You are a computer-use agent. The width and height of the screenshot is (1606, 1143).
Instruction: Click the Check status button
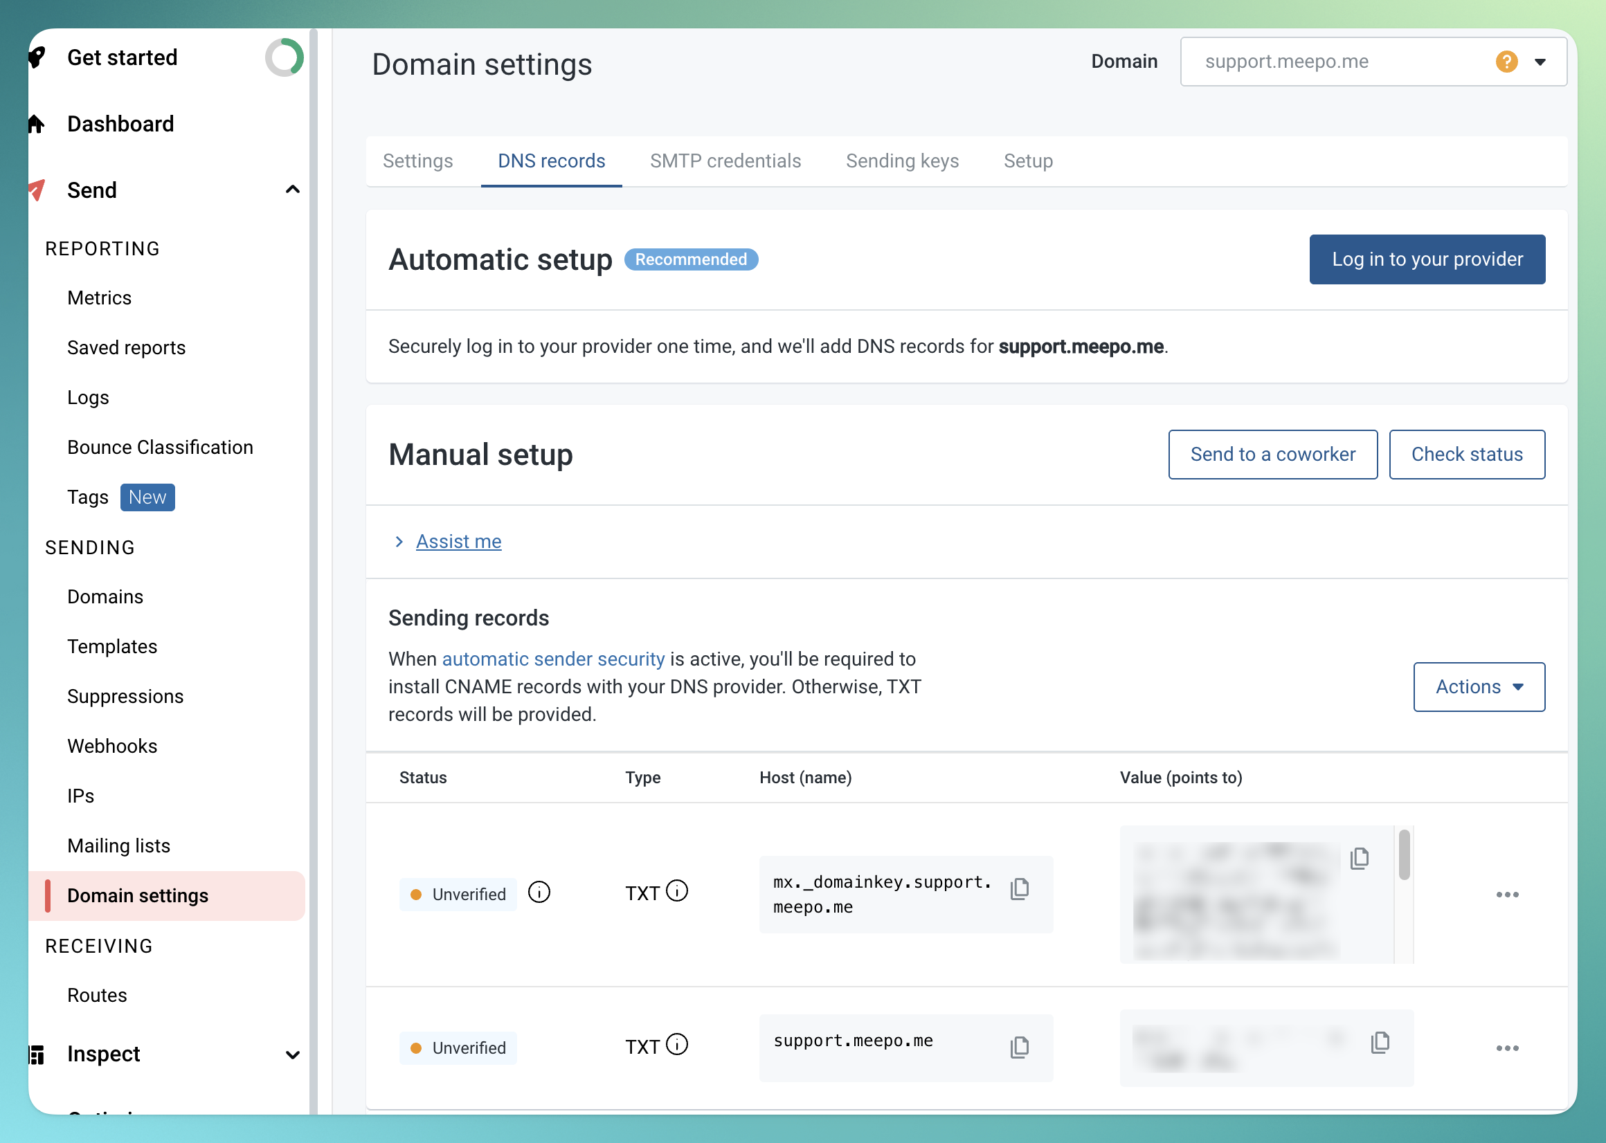(x=1467, y=455)
